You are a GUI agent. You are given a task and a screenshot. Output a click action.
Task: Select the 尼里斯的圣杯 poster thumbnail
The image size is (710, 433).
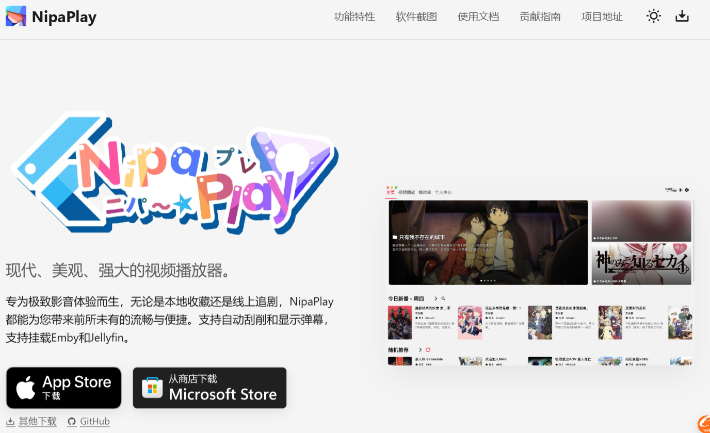(610, 323)
